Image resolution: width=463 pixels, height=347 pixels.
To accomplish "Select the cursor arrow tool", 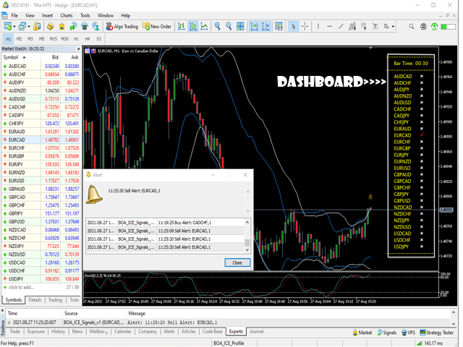I will pos(293,27).
